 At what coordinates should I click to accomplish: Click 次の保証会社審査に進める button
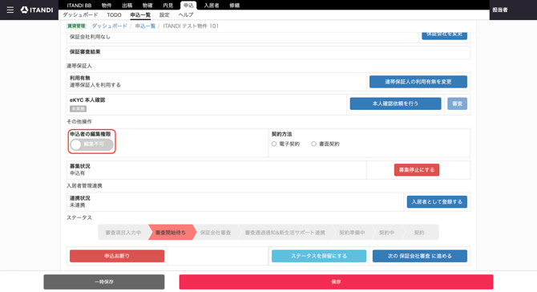tap(420, 256)
